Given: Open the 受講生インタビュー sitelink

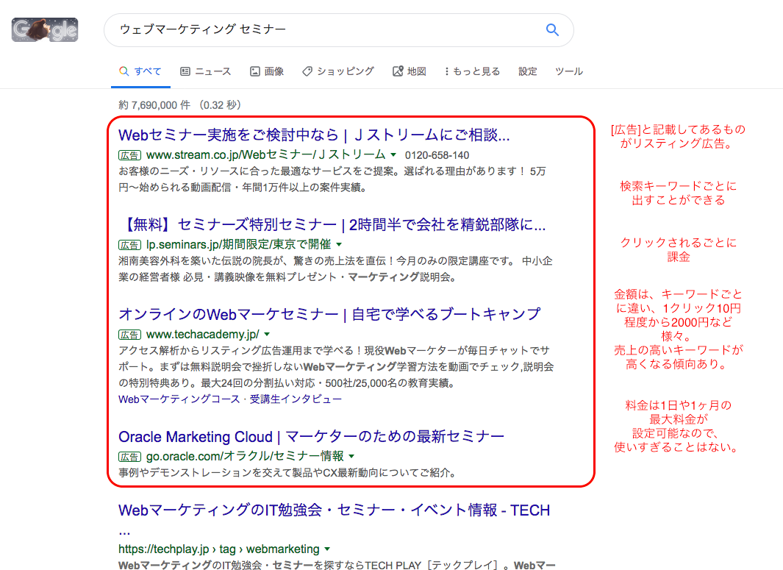Looking at the screenshot, I should (296, 399).
